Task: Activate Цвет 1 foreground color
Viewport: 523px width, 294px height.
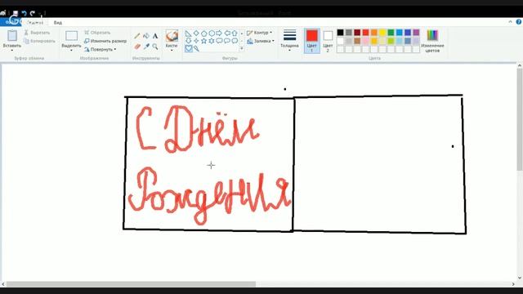Action: tap(312, 41)
